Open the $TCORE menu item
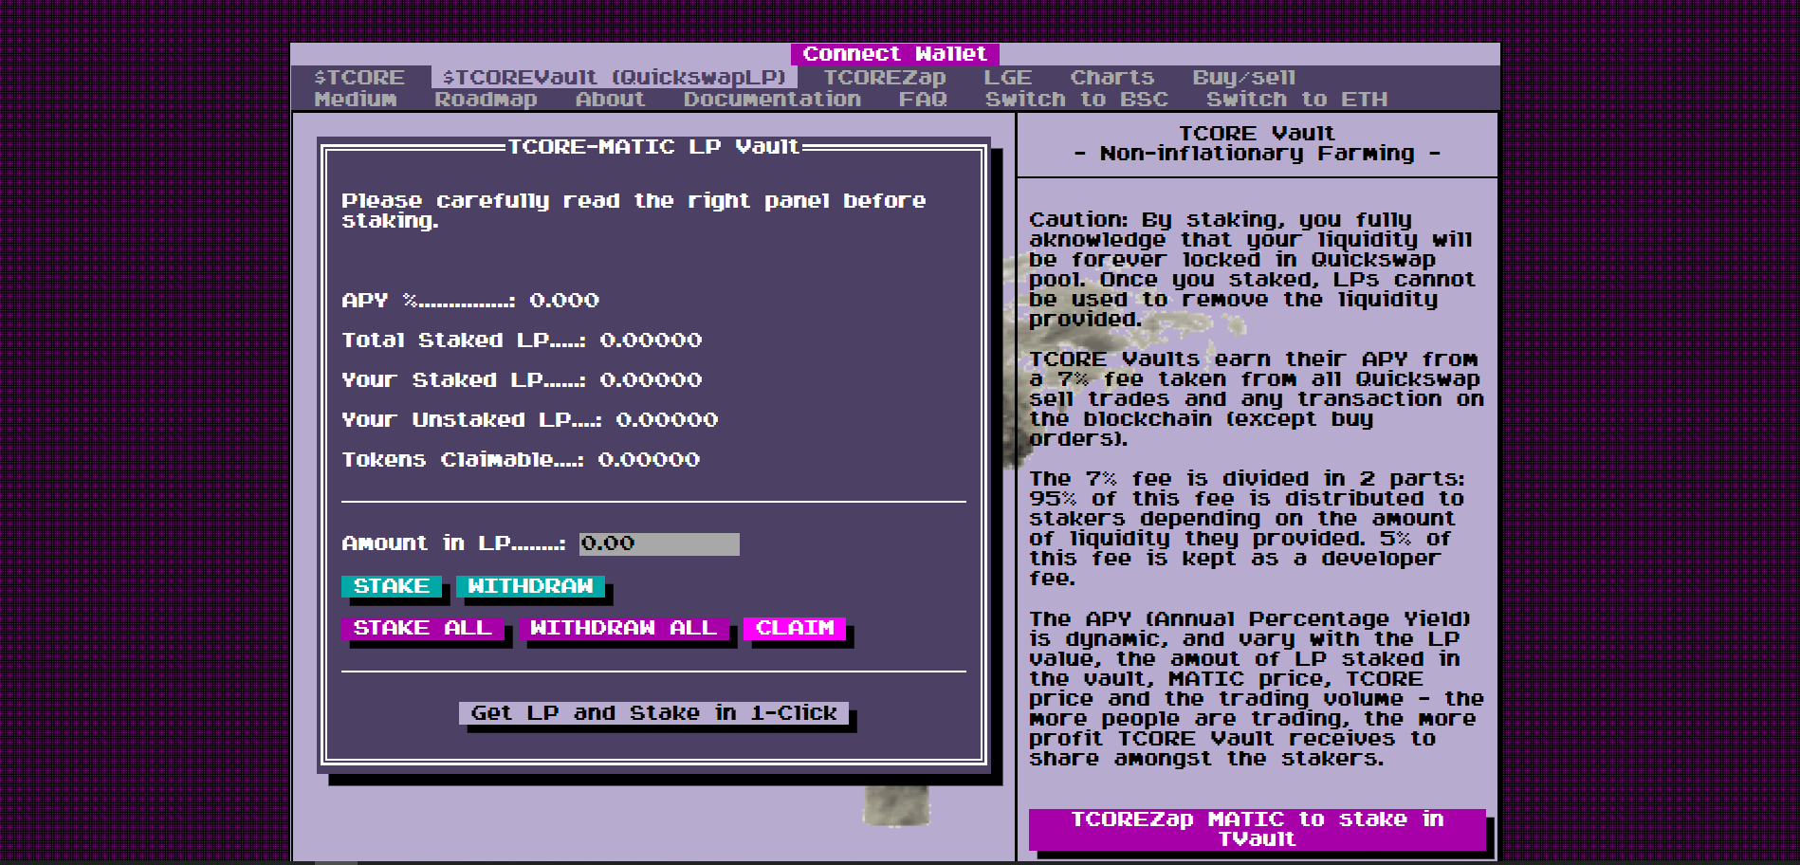 (x=359, y=78)
